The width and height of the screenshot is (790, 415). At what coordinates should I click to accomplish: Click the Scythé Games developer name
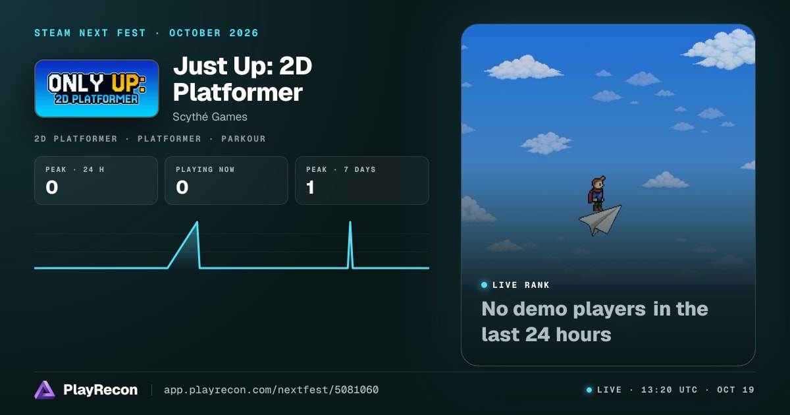point(210,117)
